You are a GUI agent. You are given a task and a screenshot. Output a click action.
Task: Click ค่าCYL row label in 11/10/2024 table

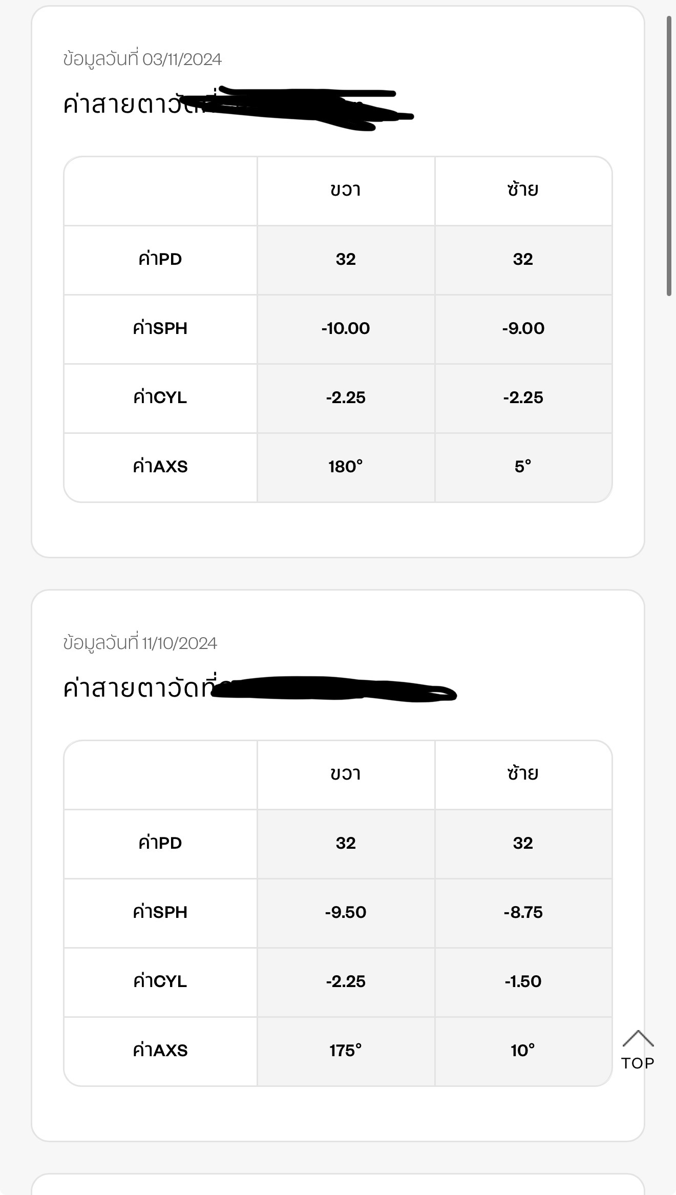click(x=160, y=981)
